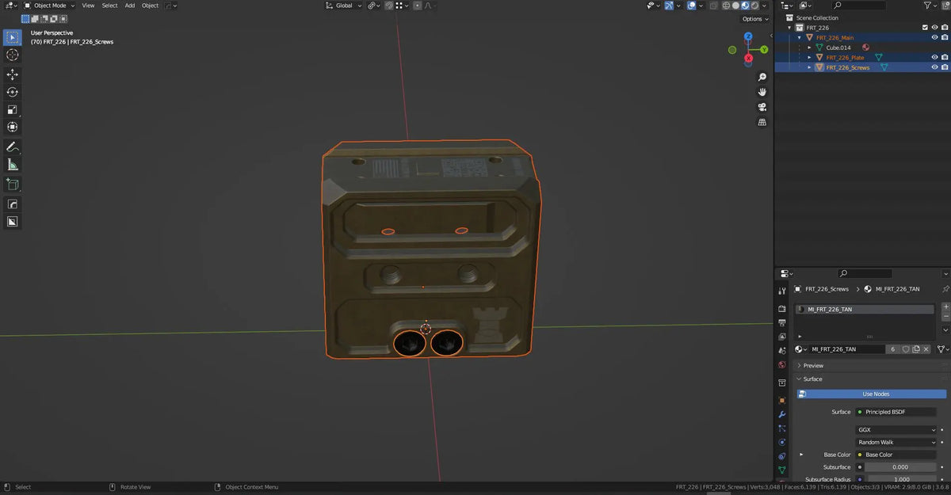
Task: Collapse the Surface panel
Action: click(812, 379)
